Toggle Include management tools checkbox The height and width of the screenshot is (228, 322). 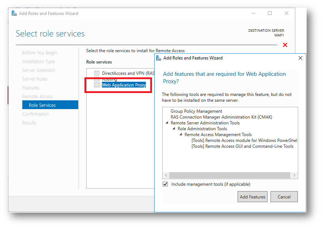pyautogui.click(x=166, y=184)
